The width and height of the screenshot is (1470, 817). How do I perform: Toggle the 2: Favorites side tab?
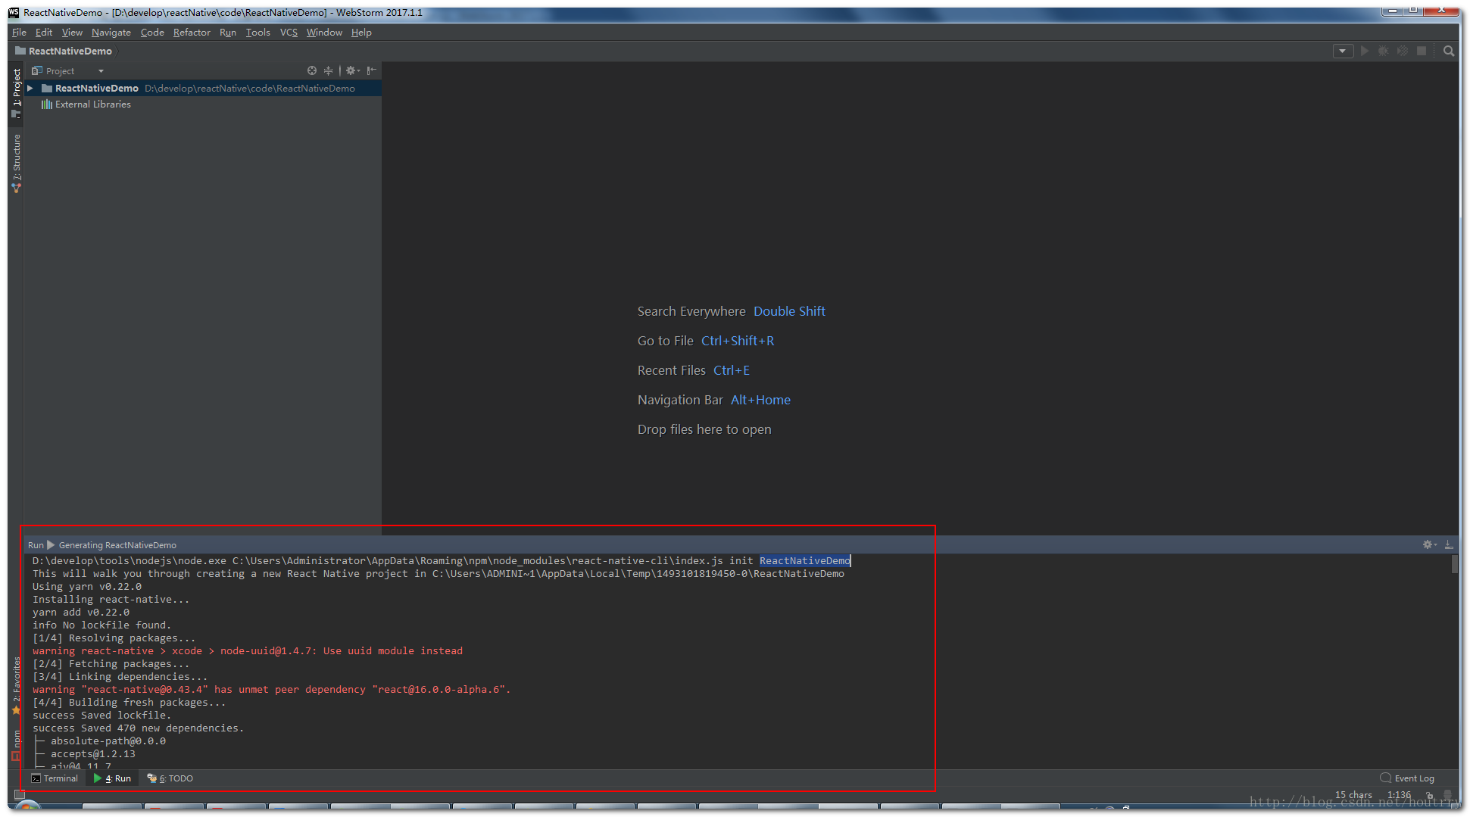16,685
